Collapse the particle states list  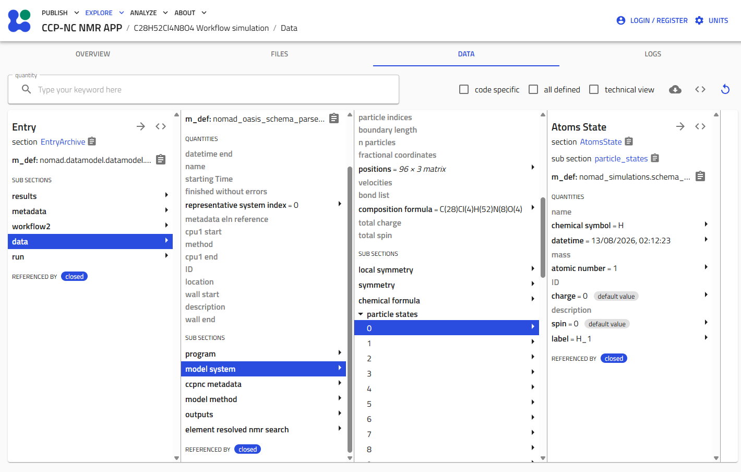(x=361, y=314)
